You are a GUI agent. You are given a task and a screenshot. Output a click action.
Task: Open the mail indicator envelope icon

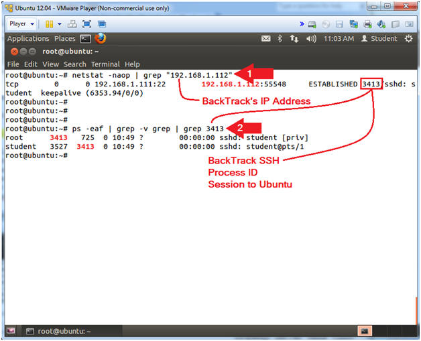tap(266, 39)
